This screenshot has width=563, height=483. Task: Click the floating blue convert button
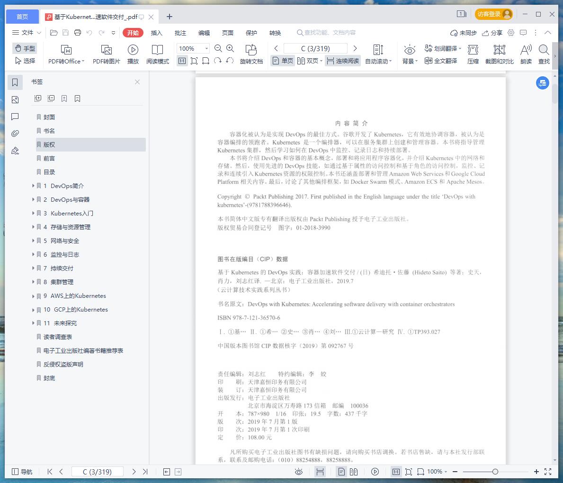543,83
